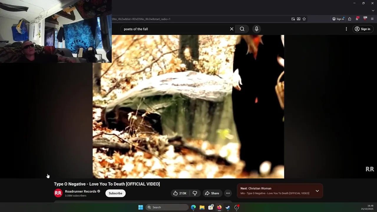Open File Explorer from taskbar

click(202, 207)
